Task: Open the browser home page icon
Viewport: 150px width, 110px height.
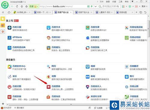Action: click(x=22, y=7)
